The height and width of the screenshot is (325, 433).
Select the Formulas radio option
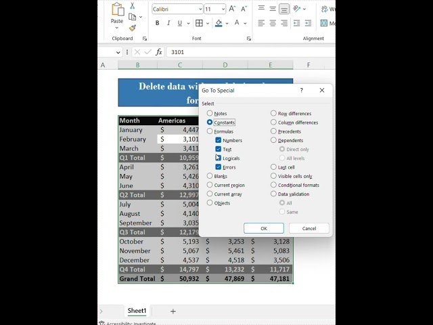point(210,131)
